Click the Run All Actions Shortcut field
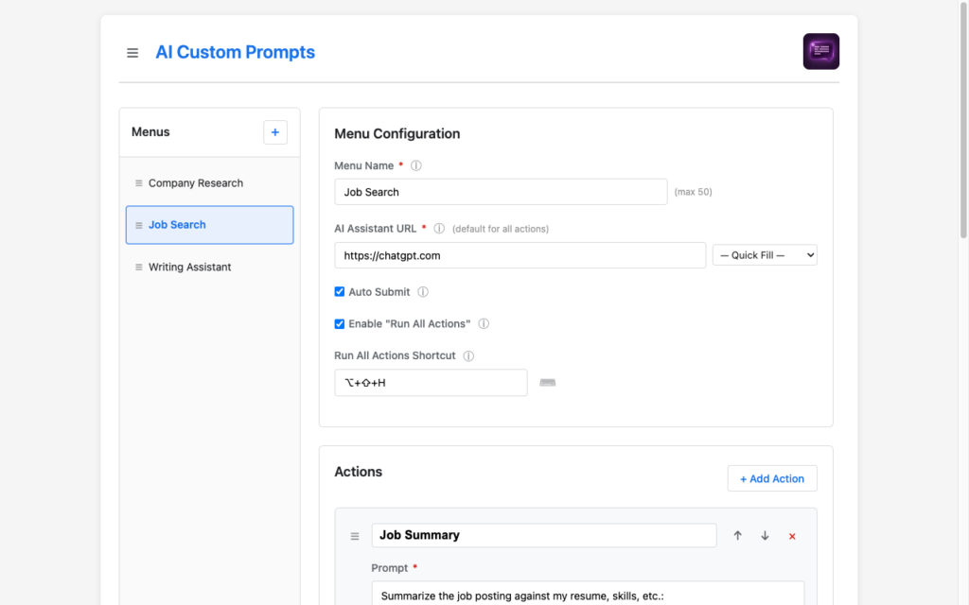 tap(431, 383)
